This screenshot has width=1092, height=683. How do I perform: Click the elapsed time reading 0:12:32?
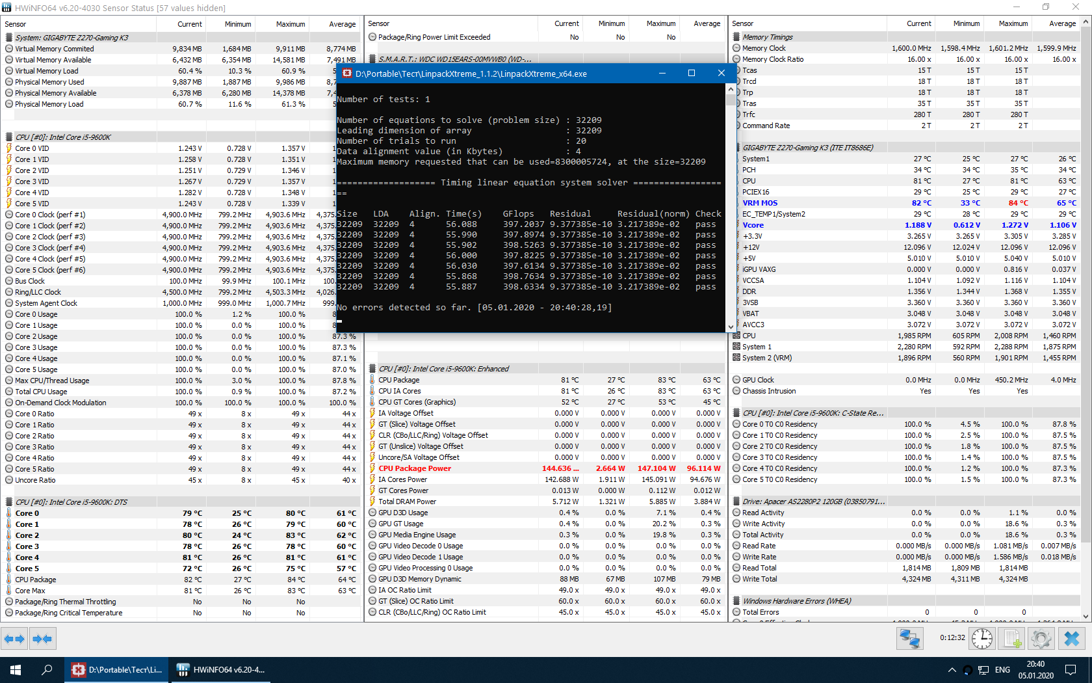(952, 638)
